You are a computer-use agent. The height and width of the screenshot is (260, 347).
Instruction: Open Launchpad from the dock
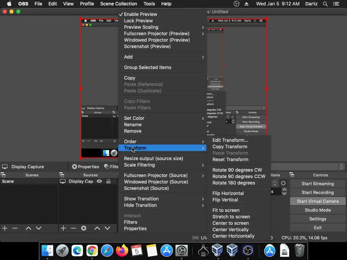[x=62, y=251]
